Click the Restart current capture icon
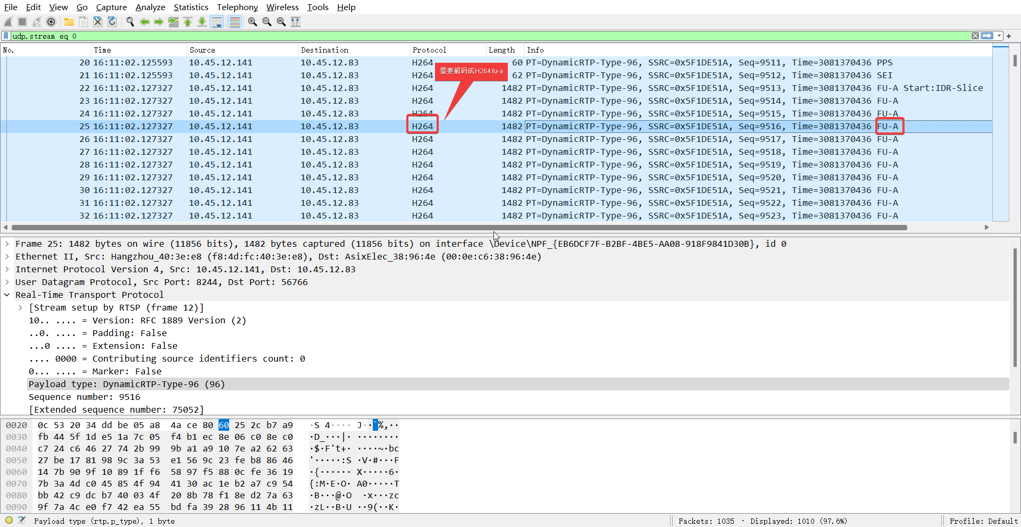This screenshot has width=1021, height=527. 37,22
